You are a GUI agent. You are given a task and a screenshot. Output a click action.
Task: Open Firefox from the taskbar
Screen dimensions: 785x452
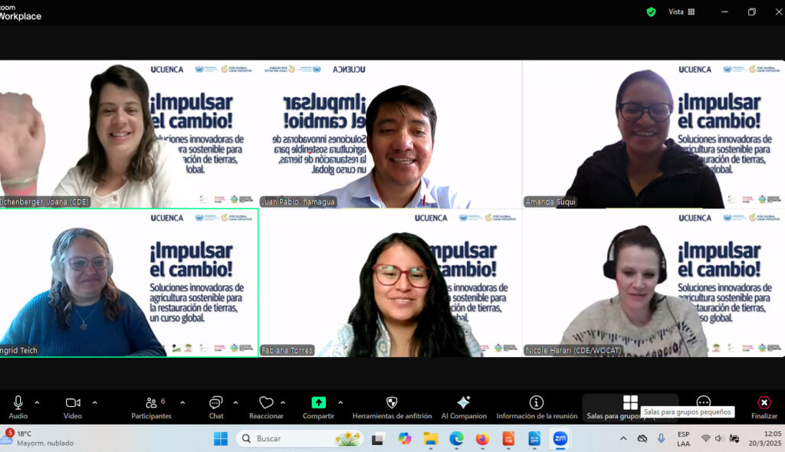point(482,439)
